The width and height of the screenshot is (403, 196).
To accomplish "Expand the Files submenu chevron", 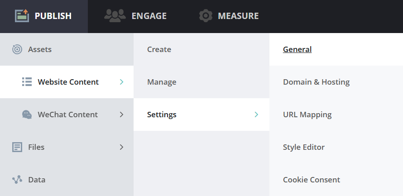I will (121, 147).
